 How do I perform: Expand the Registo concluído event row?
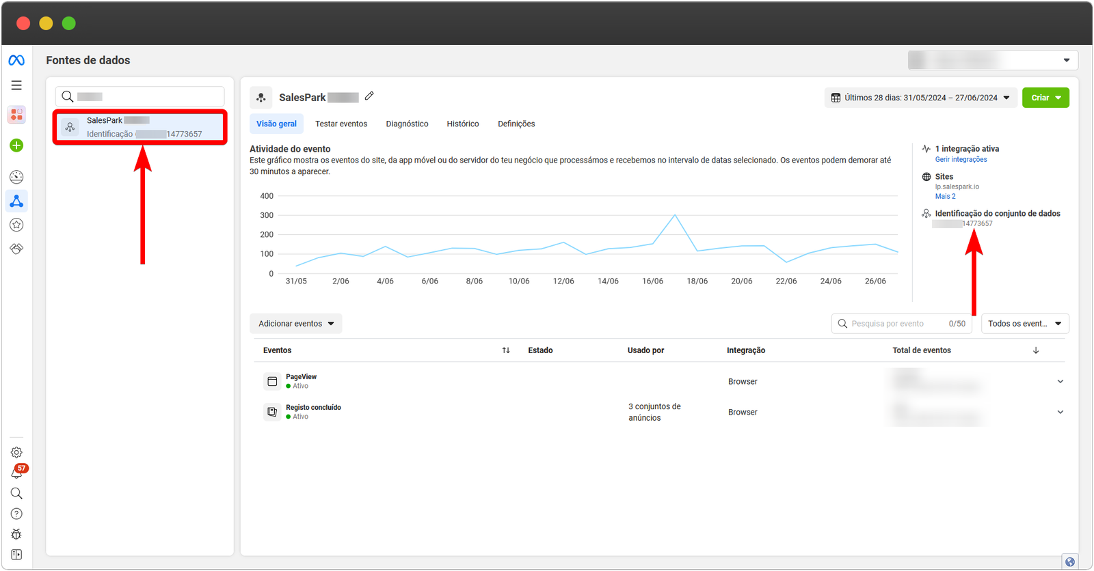[x=1060, y=412]
